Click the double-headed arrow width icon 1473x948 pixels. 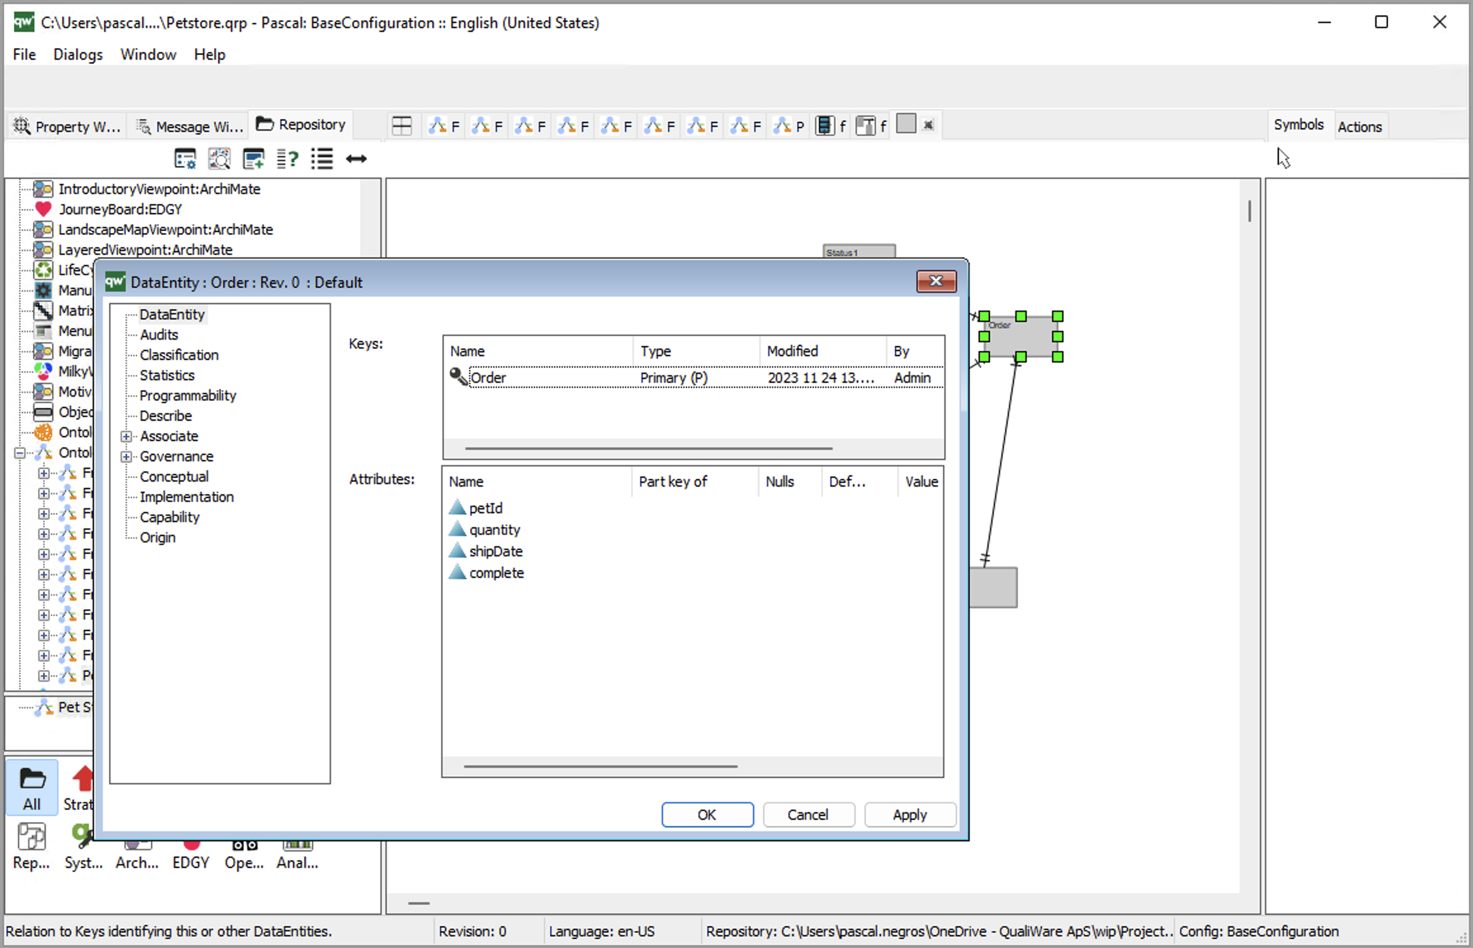point(356,159)
